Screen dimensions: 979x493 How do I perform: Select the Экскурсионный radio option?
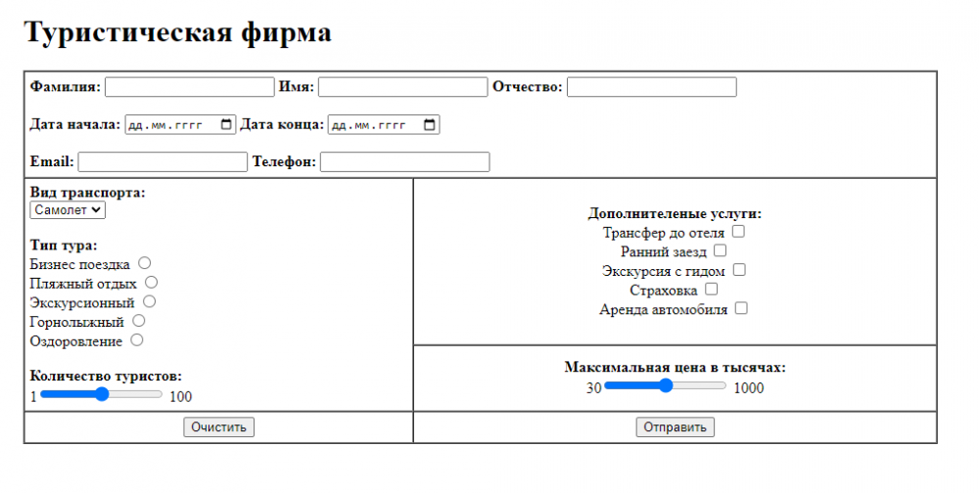click(149, 301)
